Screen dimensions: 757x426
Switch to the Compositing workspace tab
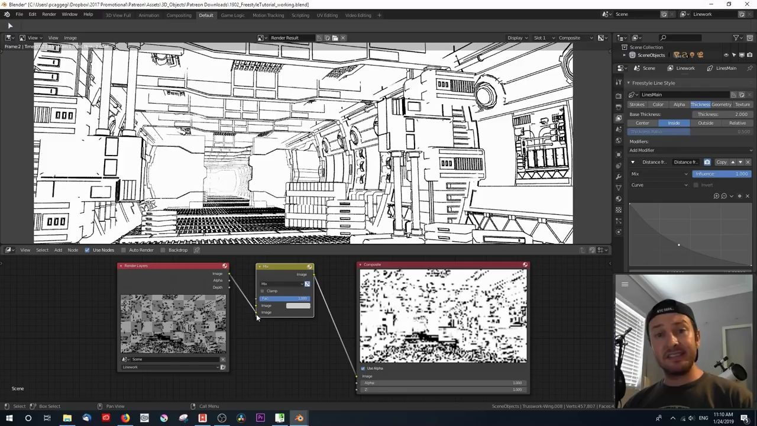(179, 15)
